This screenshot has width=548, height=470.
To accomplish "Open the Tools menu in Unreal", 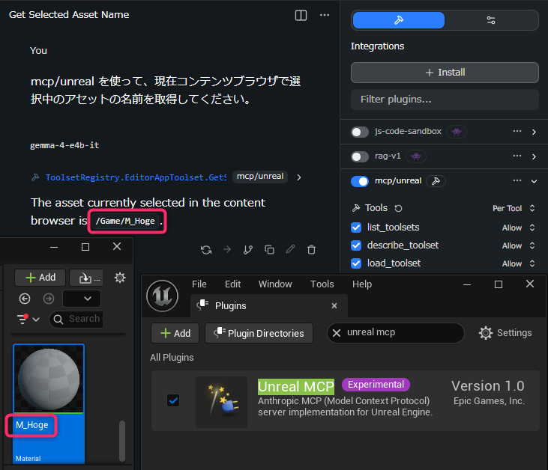I will point(322,284).
